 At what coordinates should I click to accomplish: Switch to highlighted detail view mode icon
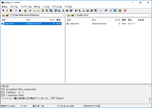115,11
